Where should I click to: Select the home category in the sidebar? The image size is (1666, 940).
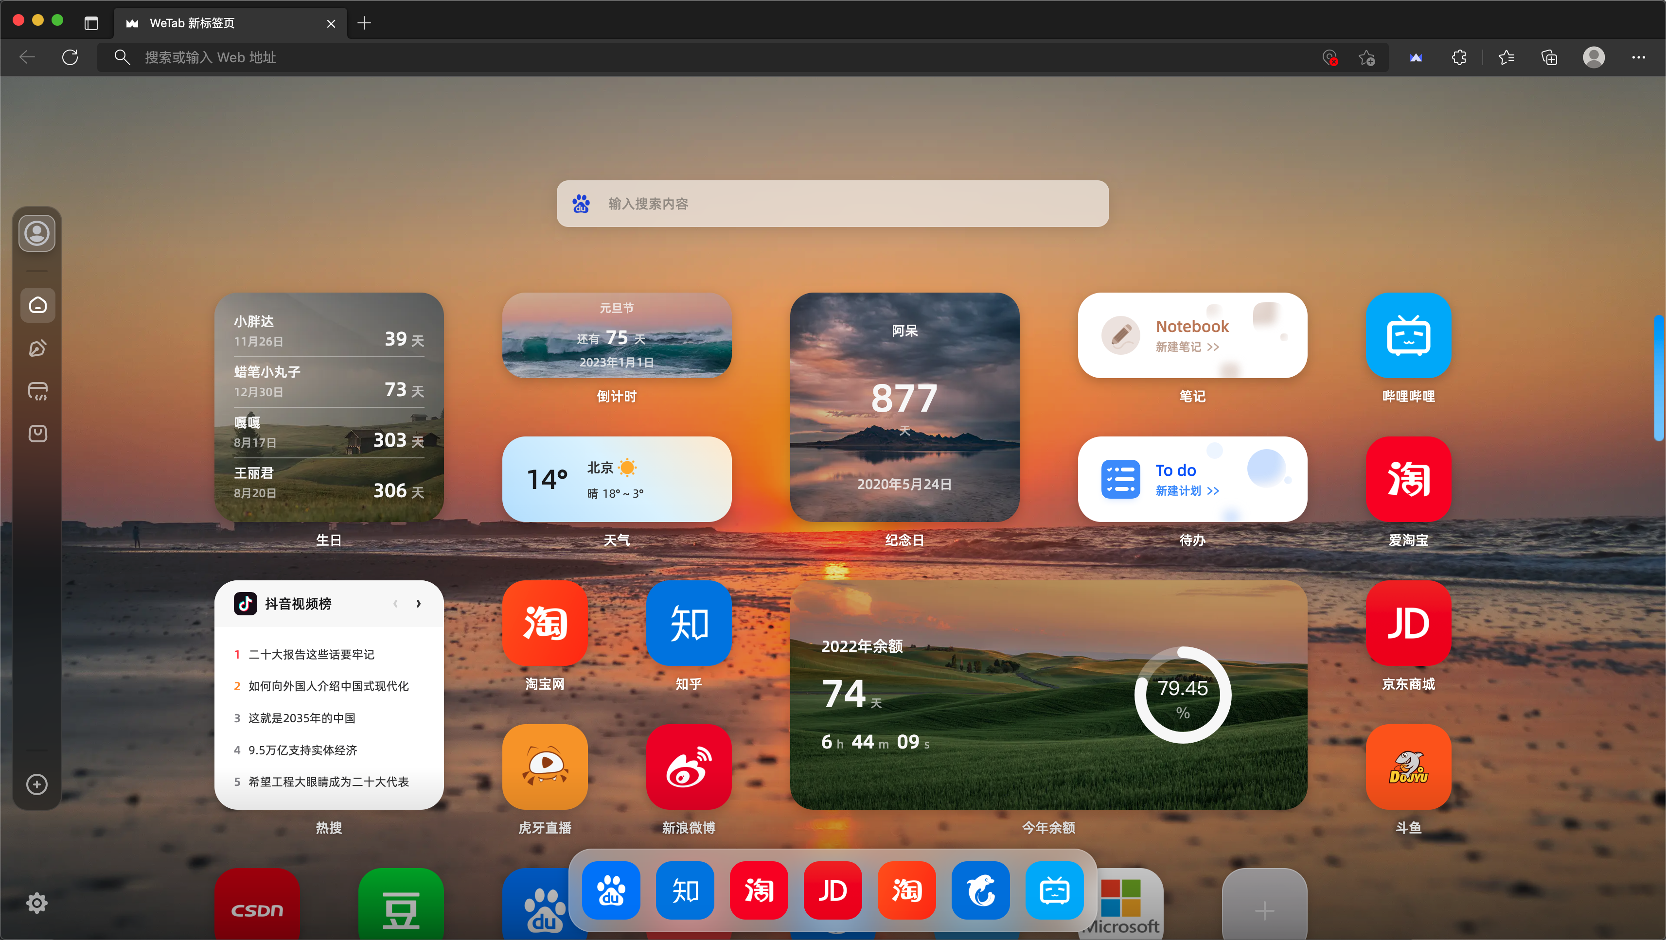37,305
